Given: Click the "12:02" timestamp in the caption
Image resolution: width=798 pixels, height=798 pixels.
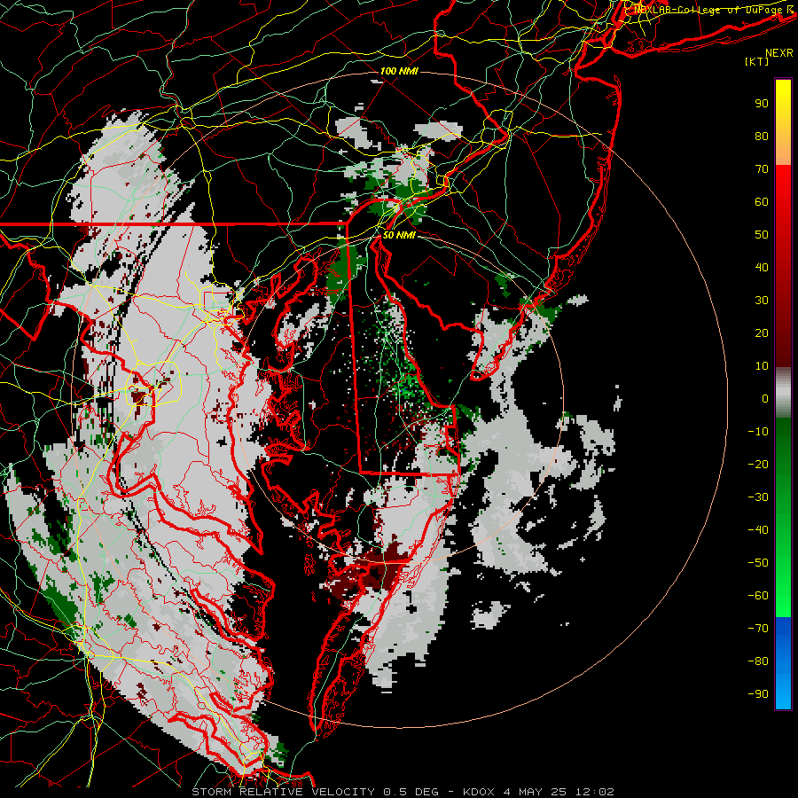Looking at the screenshot, I should point(594,792).
